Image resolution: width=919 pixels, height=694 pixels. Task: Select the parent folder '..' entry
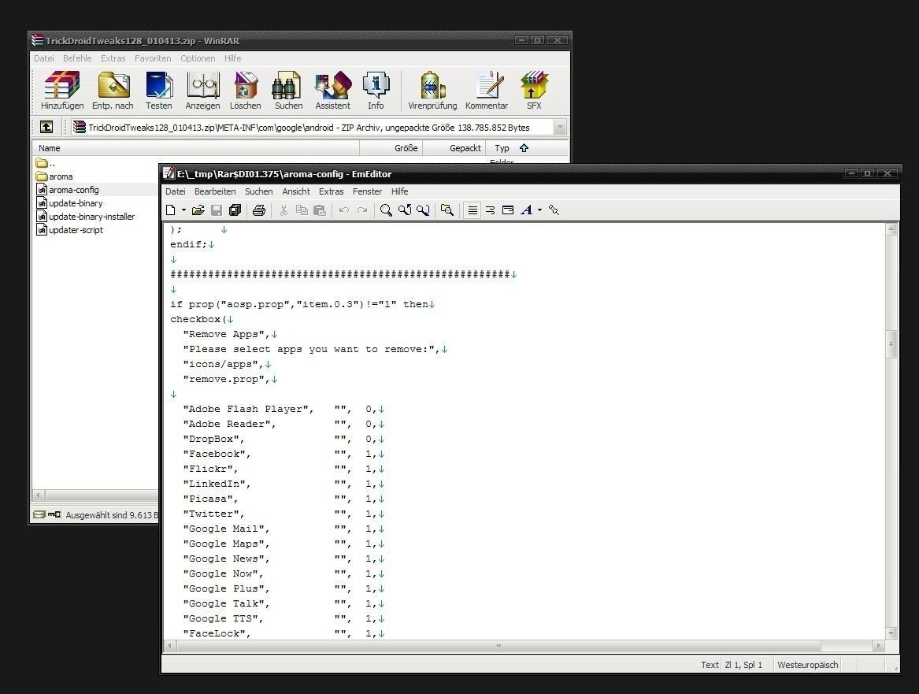click(x=45, y=163)
